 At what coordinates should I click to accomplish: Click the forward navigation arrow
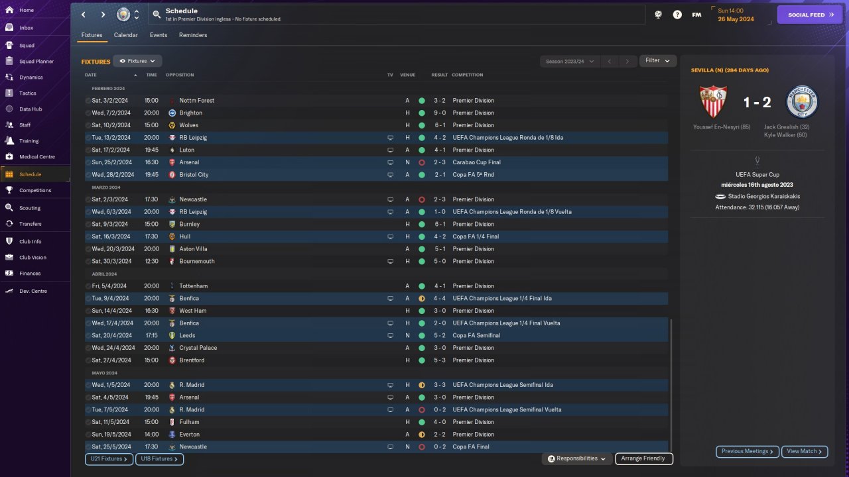click(103, 15)
